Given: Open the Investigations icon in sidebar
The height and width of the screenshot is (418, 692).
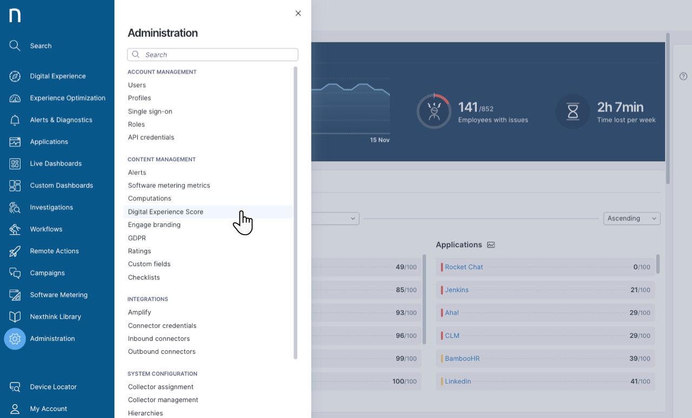Looking at the screenshot, I should (x=15, y=208).
